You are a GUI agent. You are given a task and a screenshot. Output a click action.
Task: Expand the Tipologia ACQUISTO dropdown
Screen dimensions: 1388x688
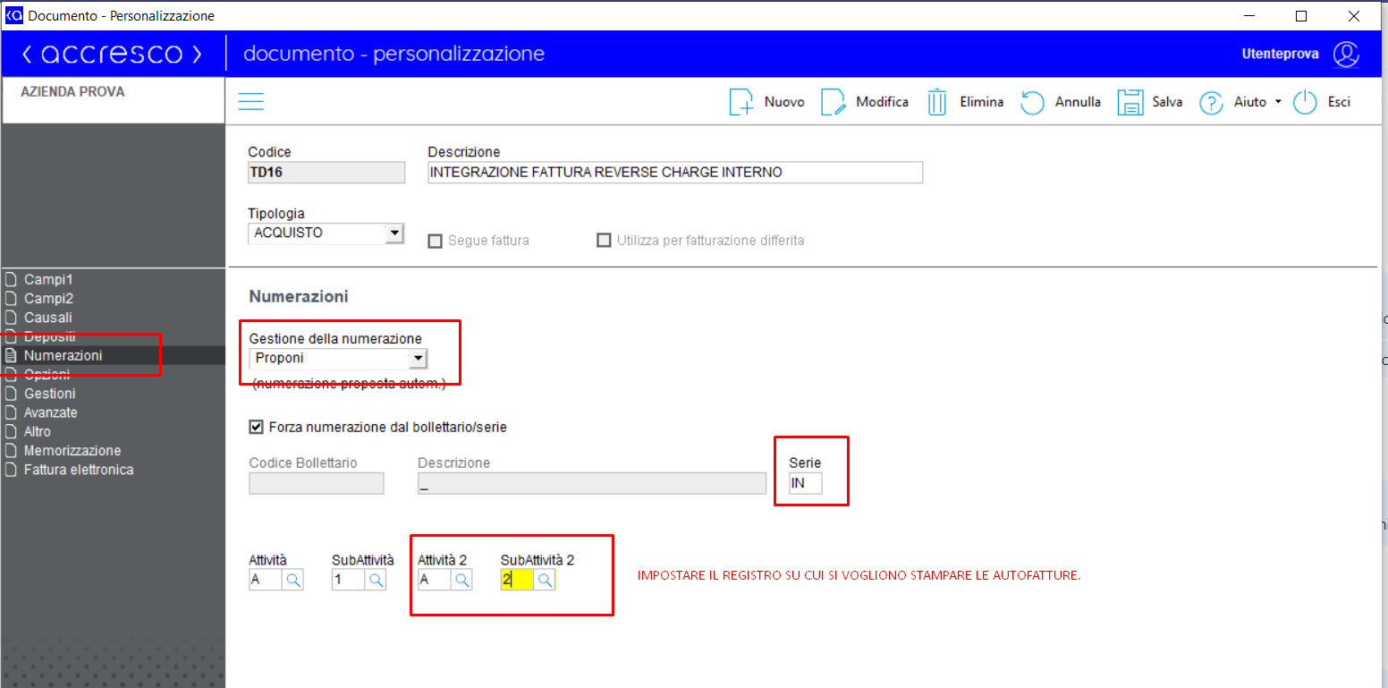pos(394,234)
